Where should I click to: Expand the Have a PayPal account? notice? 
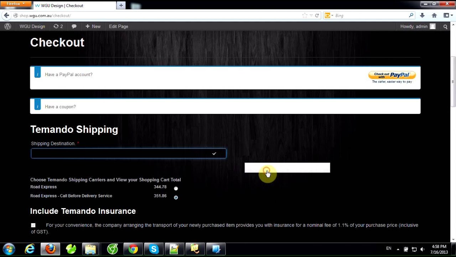pos(68,75)
